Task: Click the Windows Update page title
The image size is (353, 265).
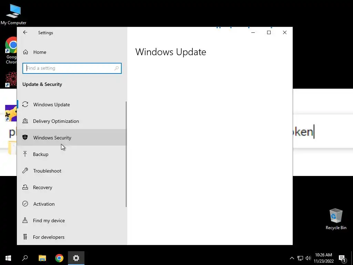Action: click(171, 52)
